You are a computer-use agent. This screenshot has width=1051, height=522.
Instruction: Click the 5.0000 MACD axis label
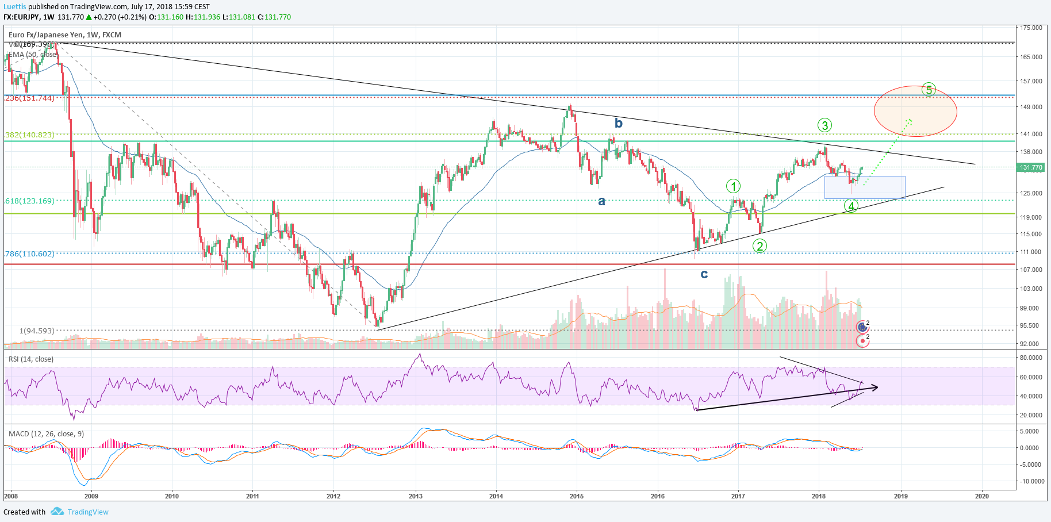pyautogui.click(x=1029, y=431)
